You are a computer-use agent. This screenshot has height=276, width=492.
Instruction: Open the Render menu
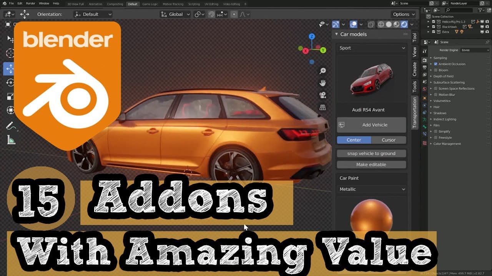30,3
